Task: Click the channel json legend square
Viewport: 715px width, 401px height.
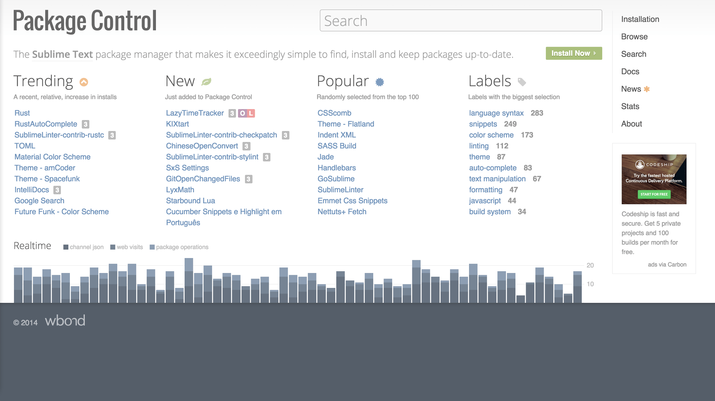Action: [x=66, y=247]
